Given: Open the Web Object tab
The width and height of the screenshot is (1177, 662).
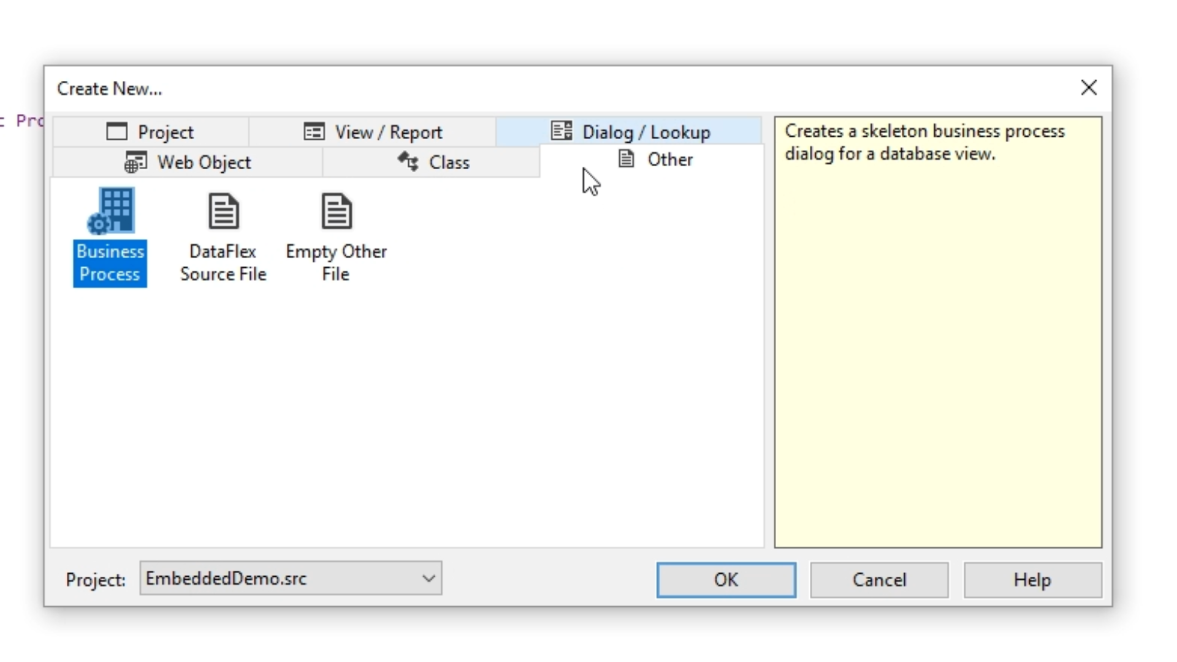Looking at the screenshot, I should click(x=204, y=162).
